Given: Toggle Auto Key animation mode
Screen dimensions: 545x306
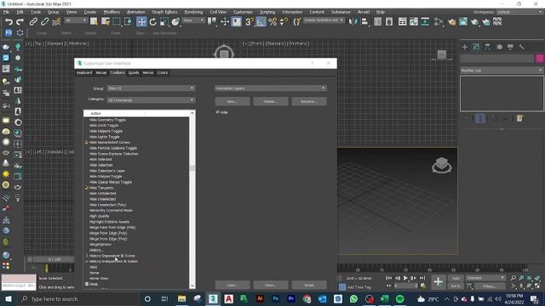Looking at the screenshot, I should tap(456, 278).
